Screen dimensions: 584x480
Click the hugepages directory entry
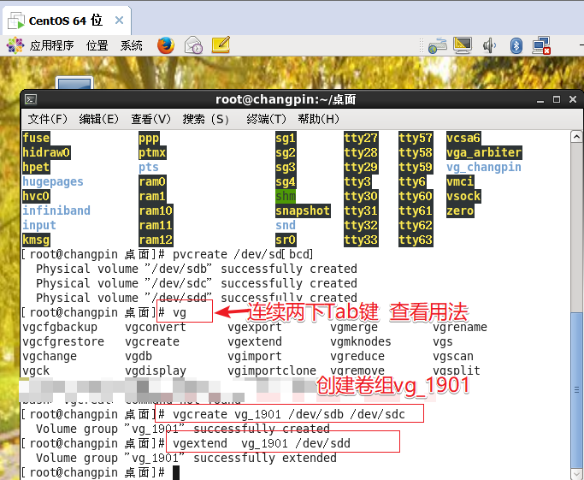(53, 181)
